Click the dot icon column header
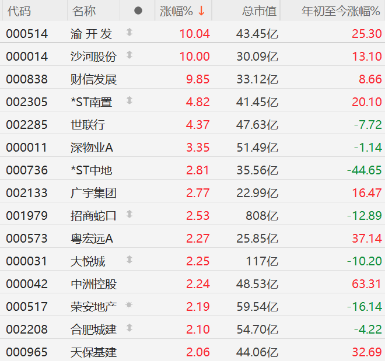Image resolution: width=385 pixels, height=361 pixels. [138, 10]
